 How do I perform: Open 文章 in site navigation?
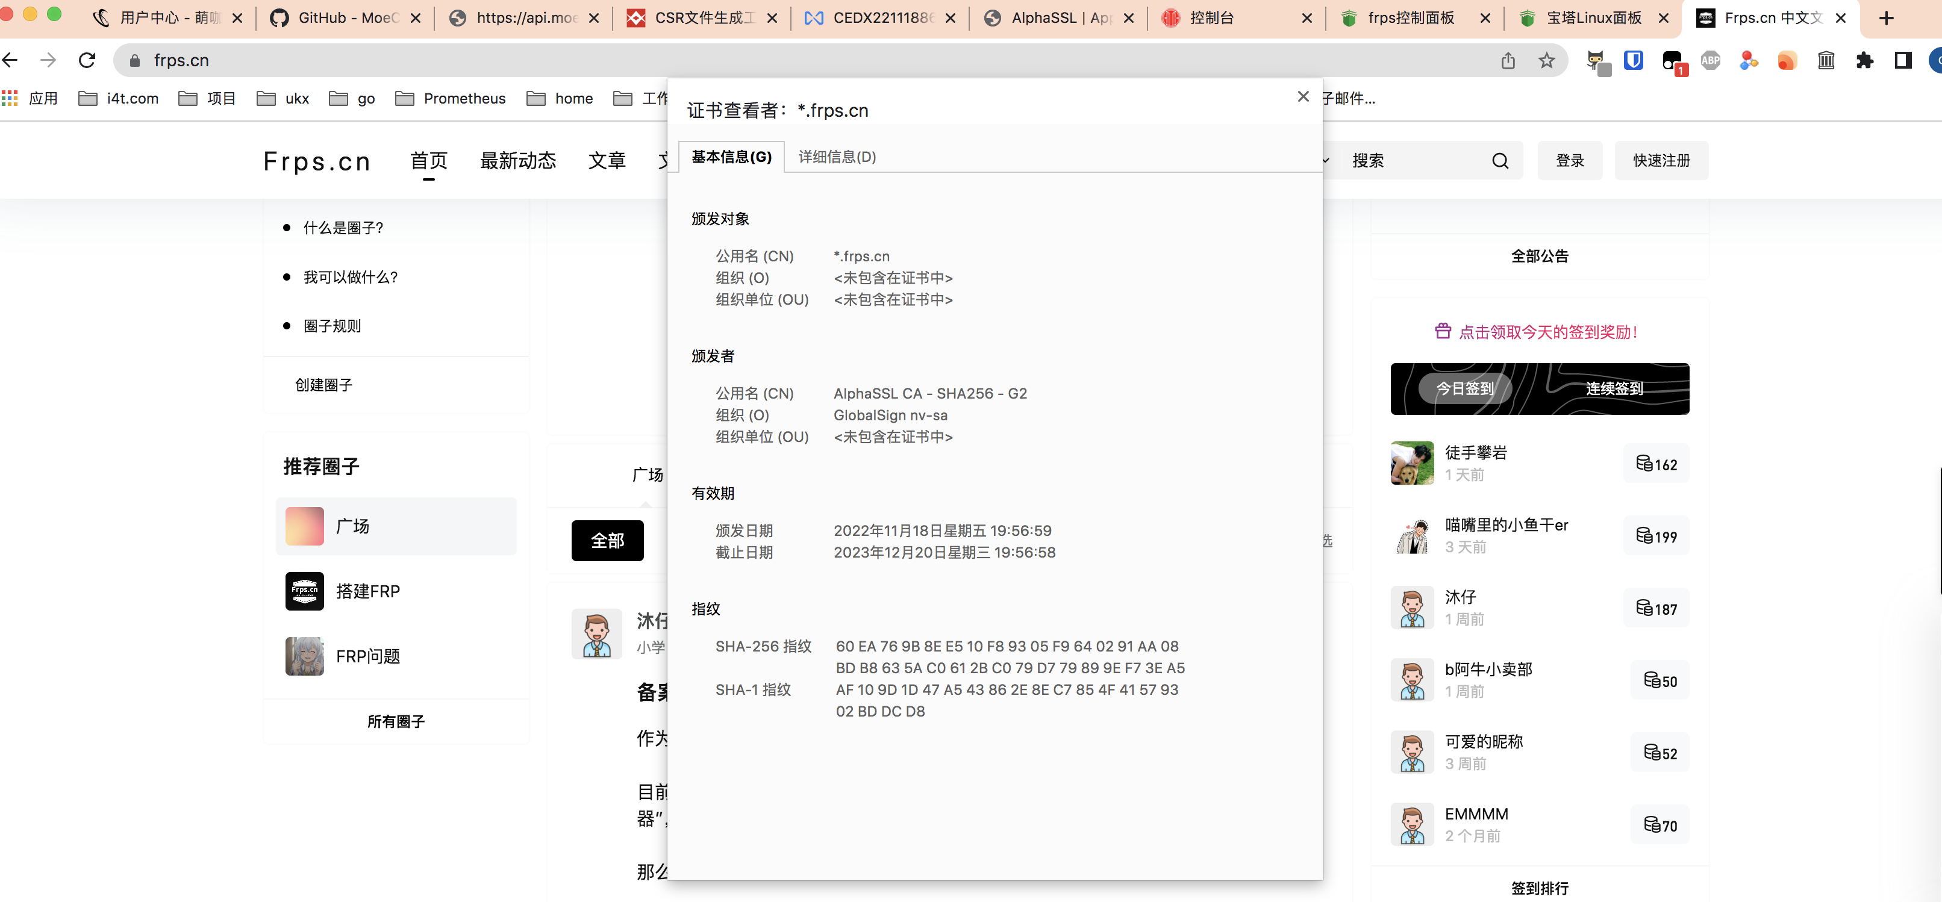pos(607,161)
